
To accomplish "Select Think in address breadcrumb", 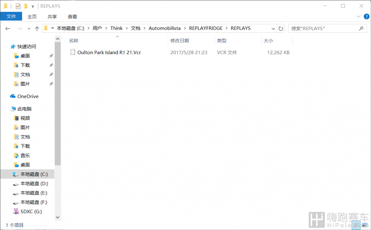I will pos(116,28).
